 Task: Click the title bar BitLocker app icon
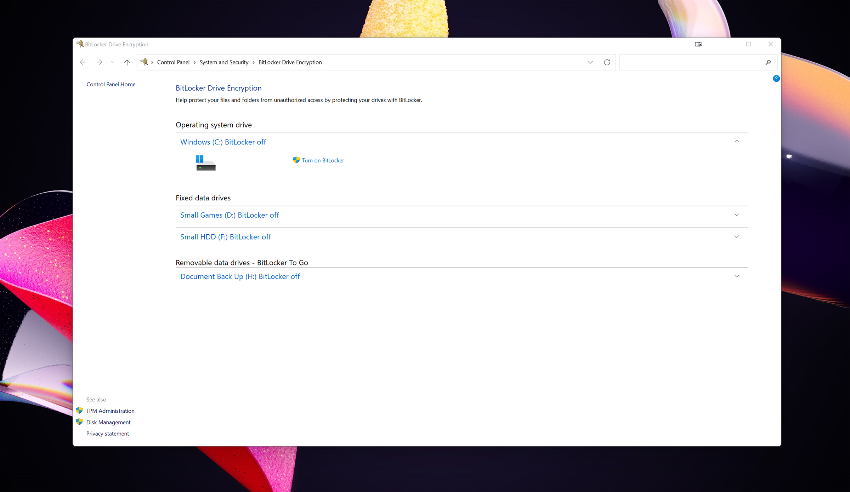(80, 44)
